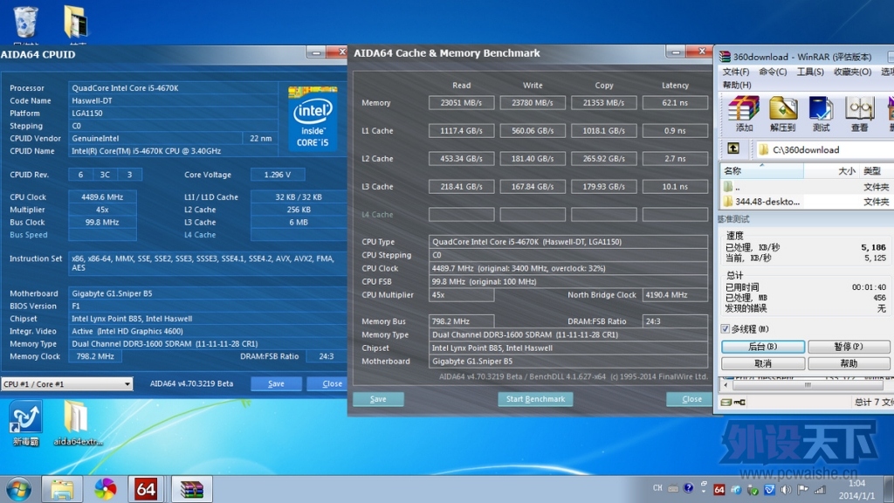Go up one folder in WinRAR

tap(733, 148)
